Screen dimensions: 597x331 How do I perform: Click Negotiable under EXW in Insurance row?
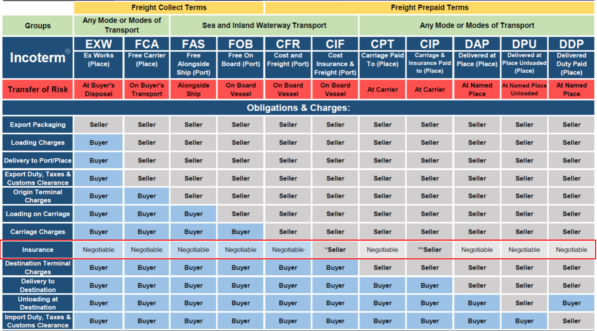coord(99,250)
